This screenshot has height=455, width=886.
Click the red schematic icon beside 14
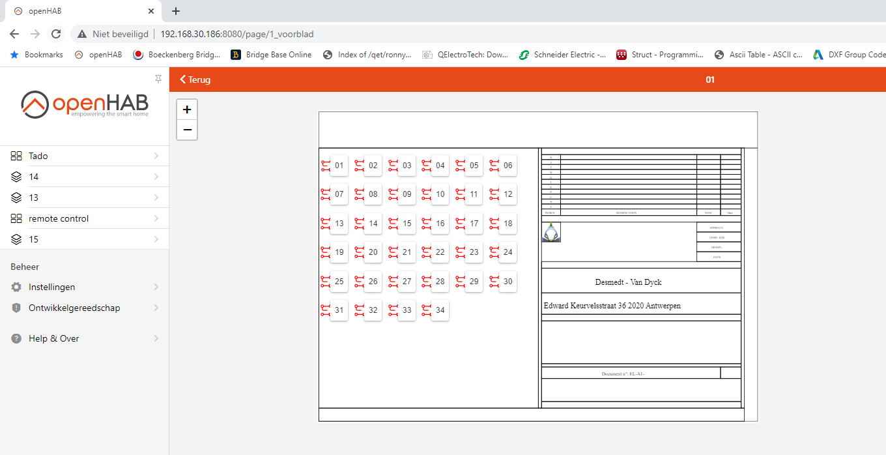pyautogui.click(x=360, y=224)
